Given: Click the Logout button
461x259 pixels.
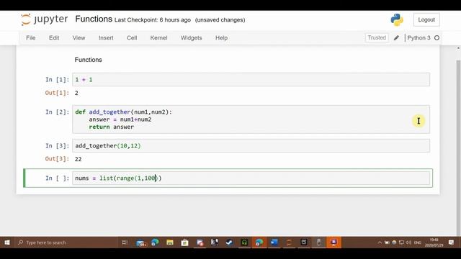Looking at the screenshot, I should pyautogui.click(x=426, y=19).
